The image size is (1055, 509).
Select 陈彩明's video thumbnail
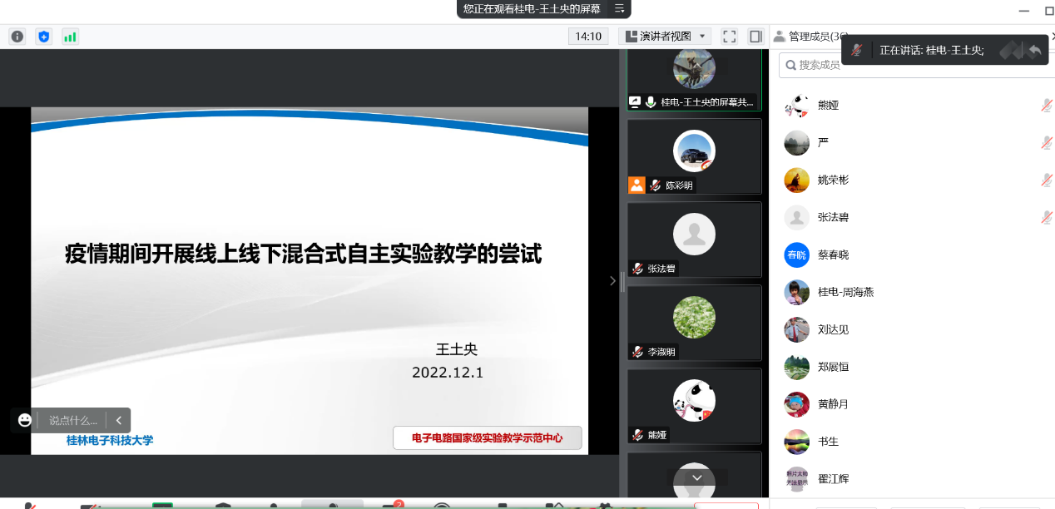[694, 156]
